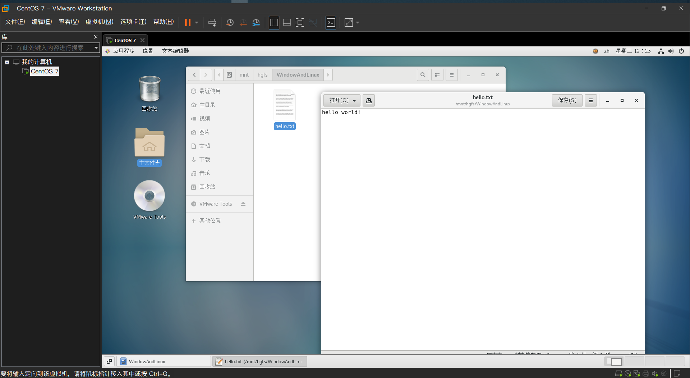Click WindowAndLinux taskbar button
The height and width of the screenshot is (378, 690).
(164, 361)
